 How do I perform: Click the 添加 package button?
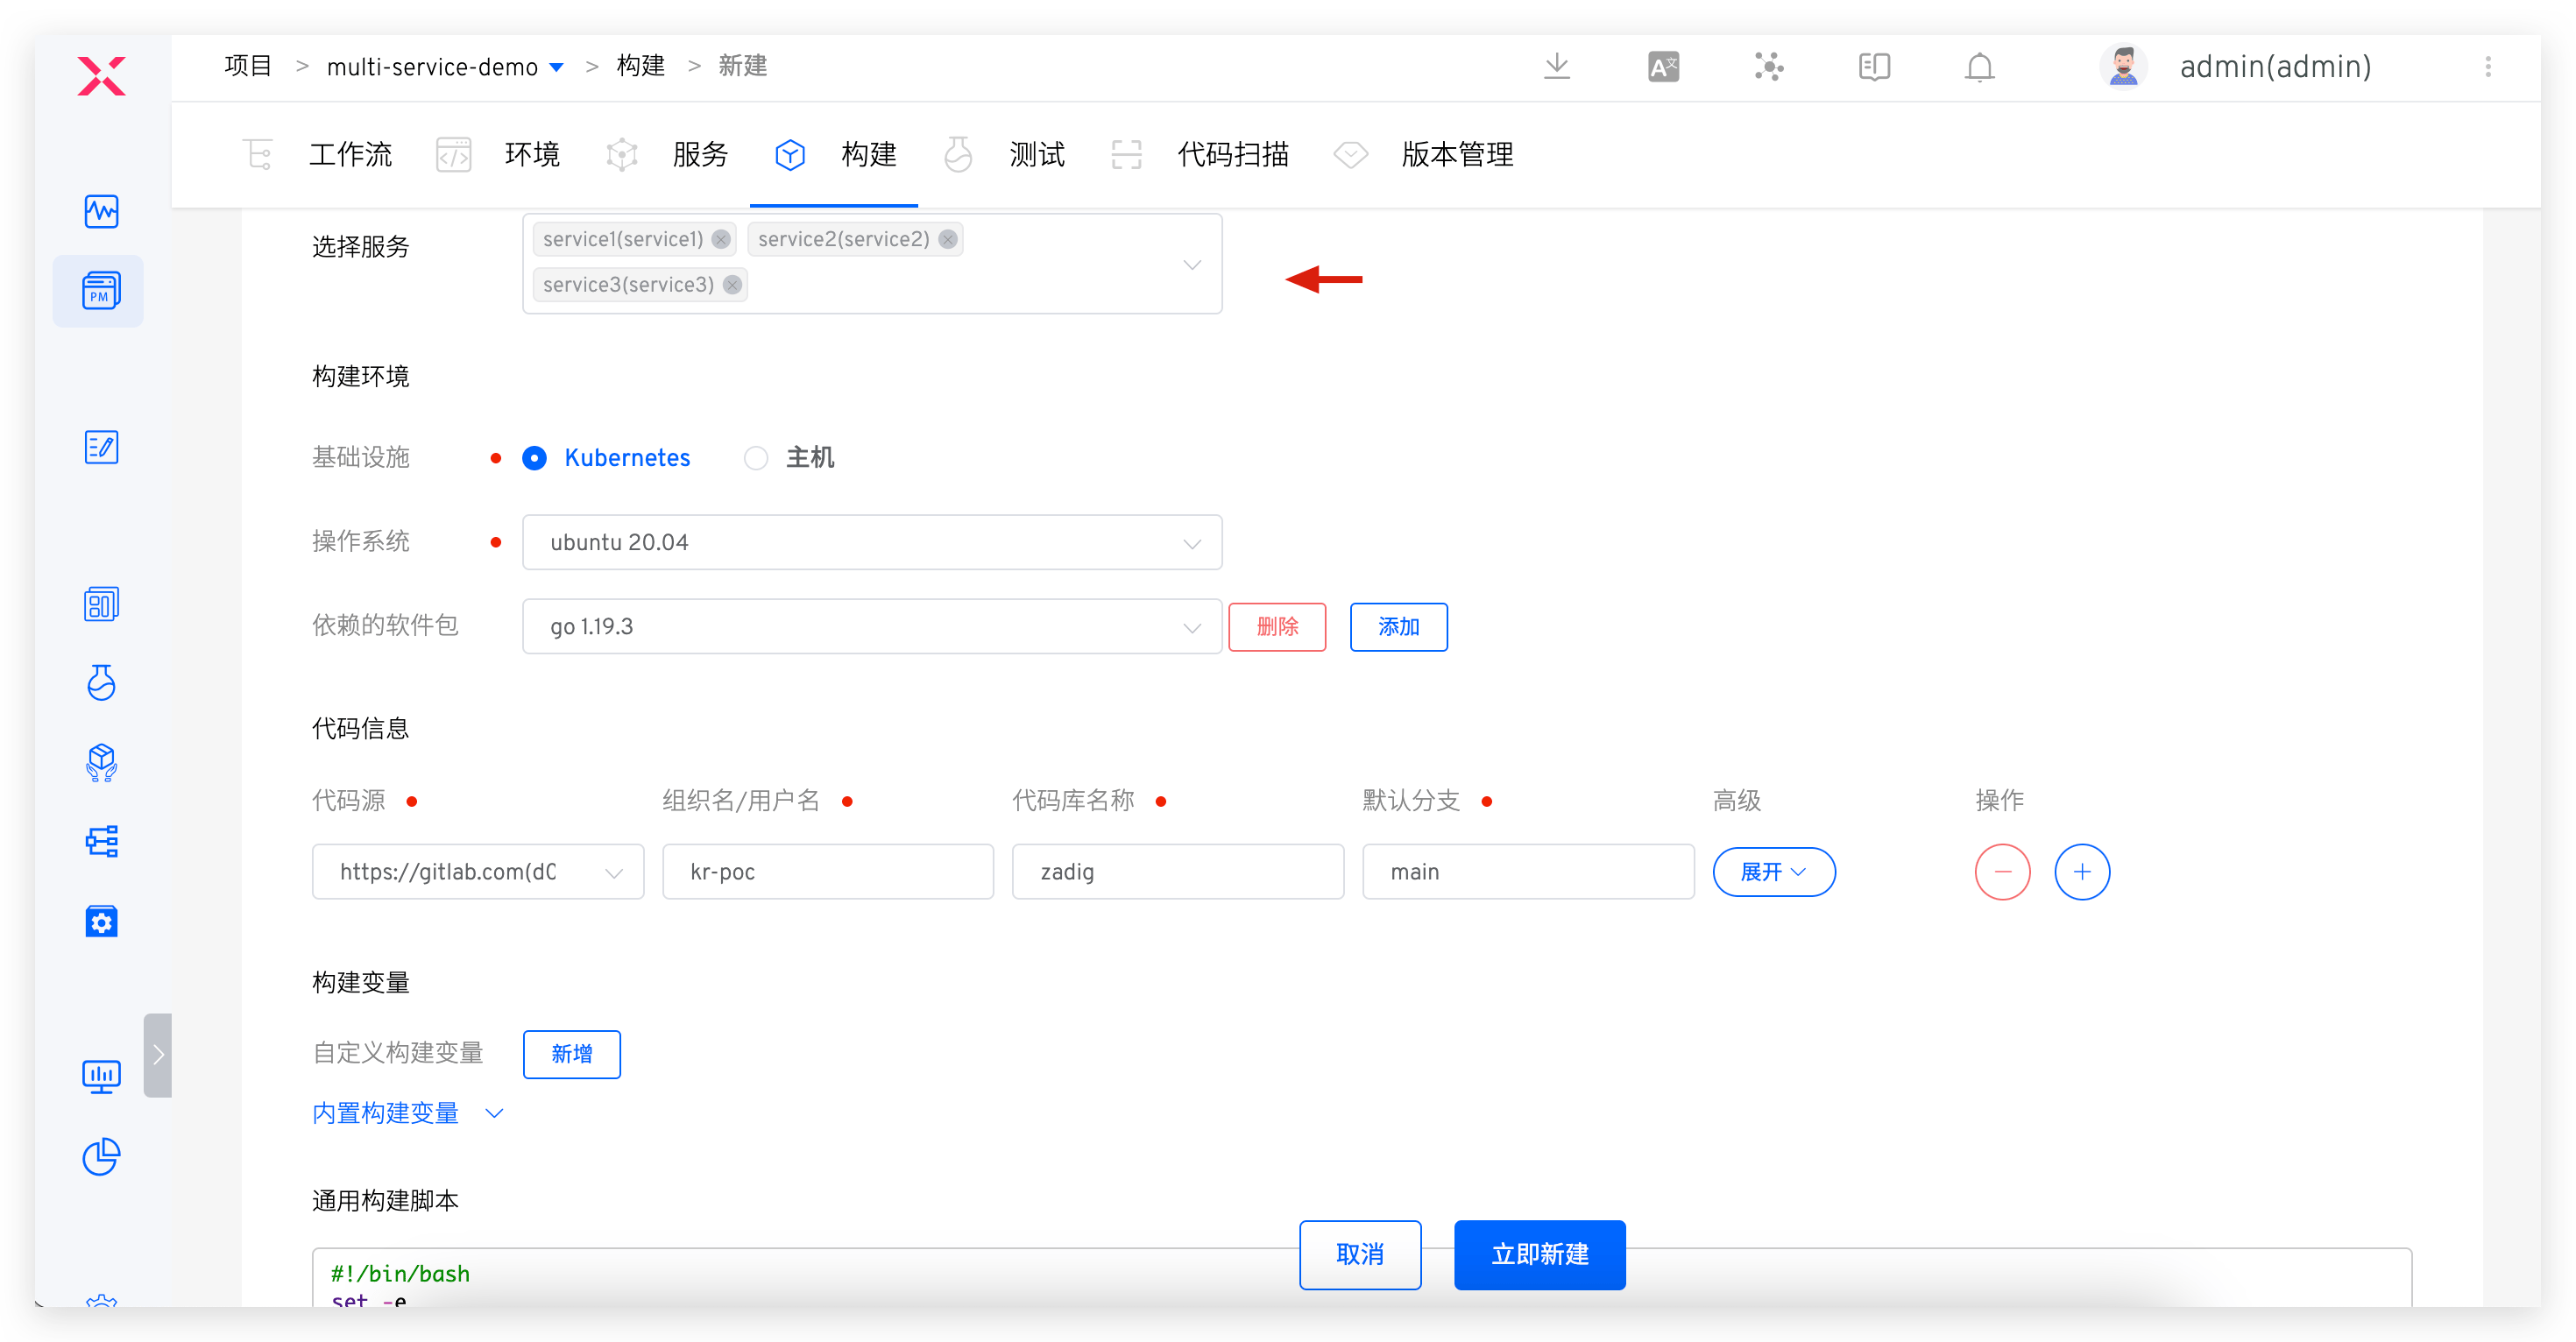click(1398, 627)
